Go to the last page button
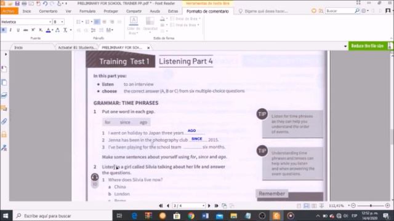This screenshot has height=221, width=394. pos(216,206)
